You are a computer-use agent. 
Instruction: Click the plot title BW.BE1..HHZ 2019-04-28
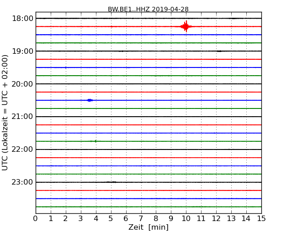pyautogui.click(x=148, y=9)
